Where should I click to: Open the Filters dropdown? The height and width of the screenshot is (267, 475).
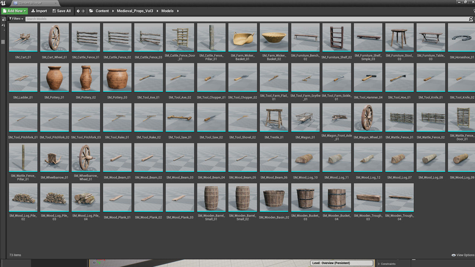click(16, 19)
